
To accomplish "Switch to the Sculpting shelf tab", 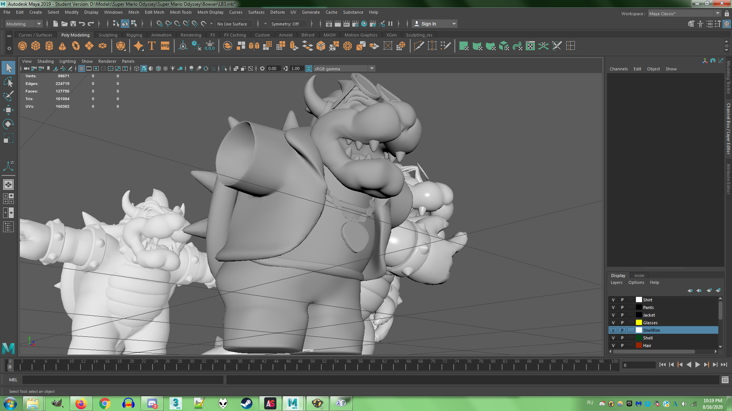I will pos(108,35).
